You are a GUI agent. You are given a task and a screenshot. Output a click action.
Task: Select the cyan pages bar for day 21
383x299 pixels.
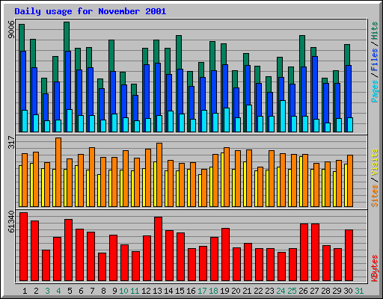[249, 118]
